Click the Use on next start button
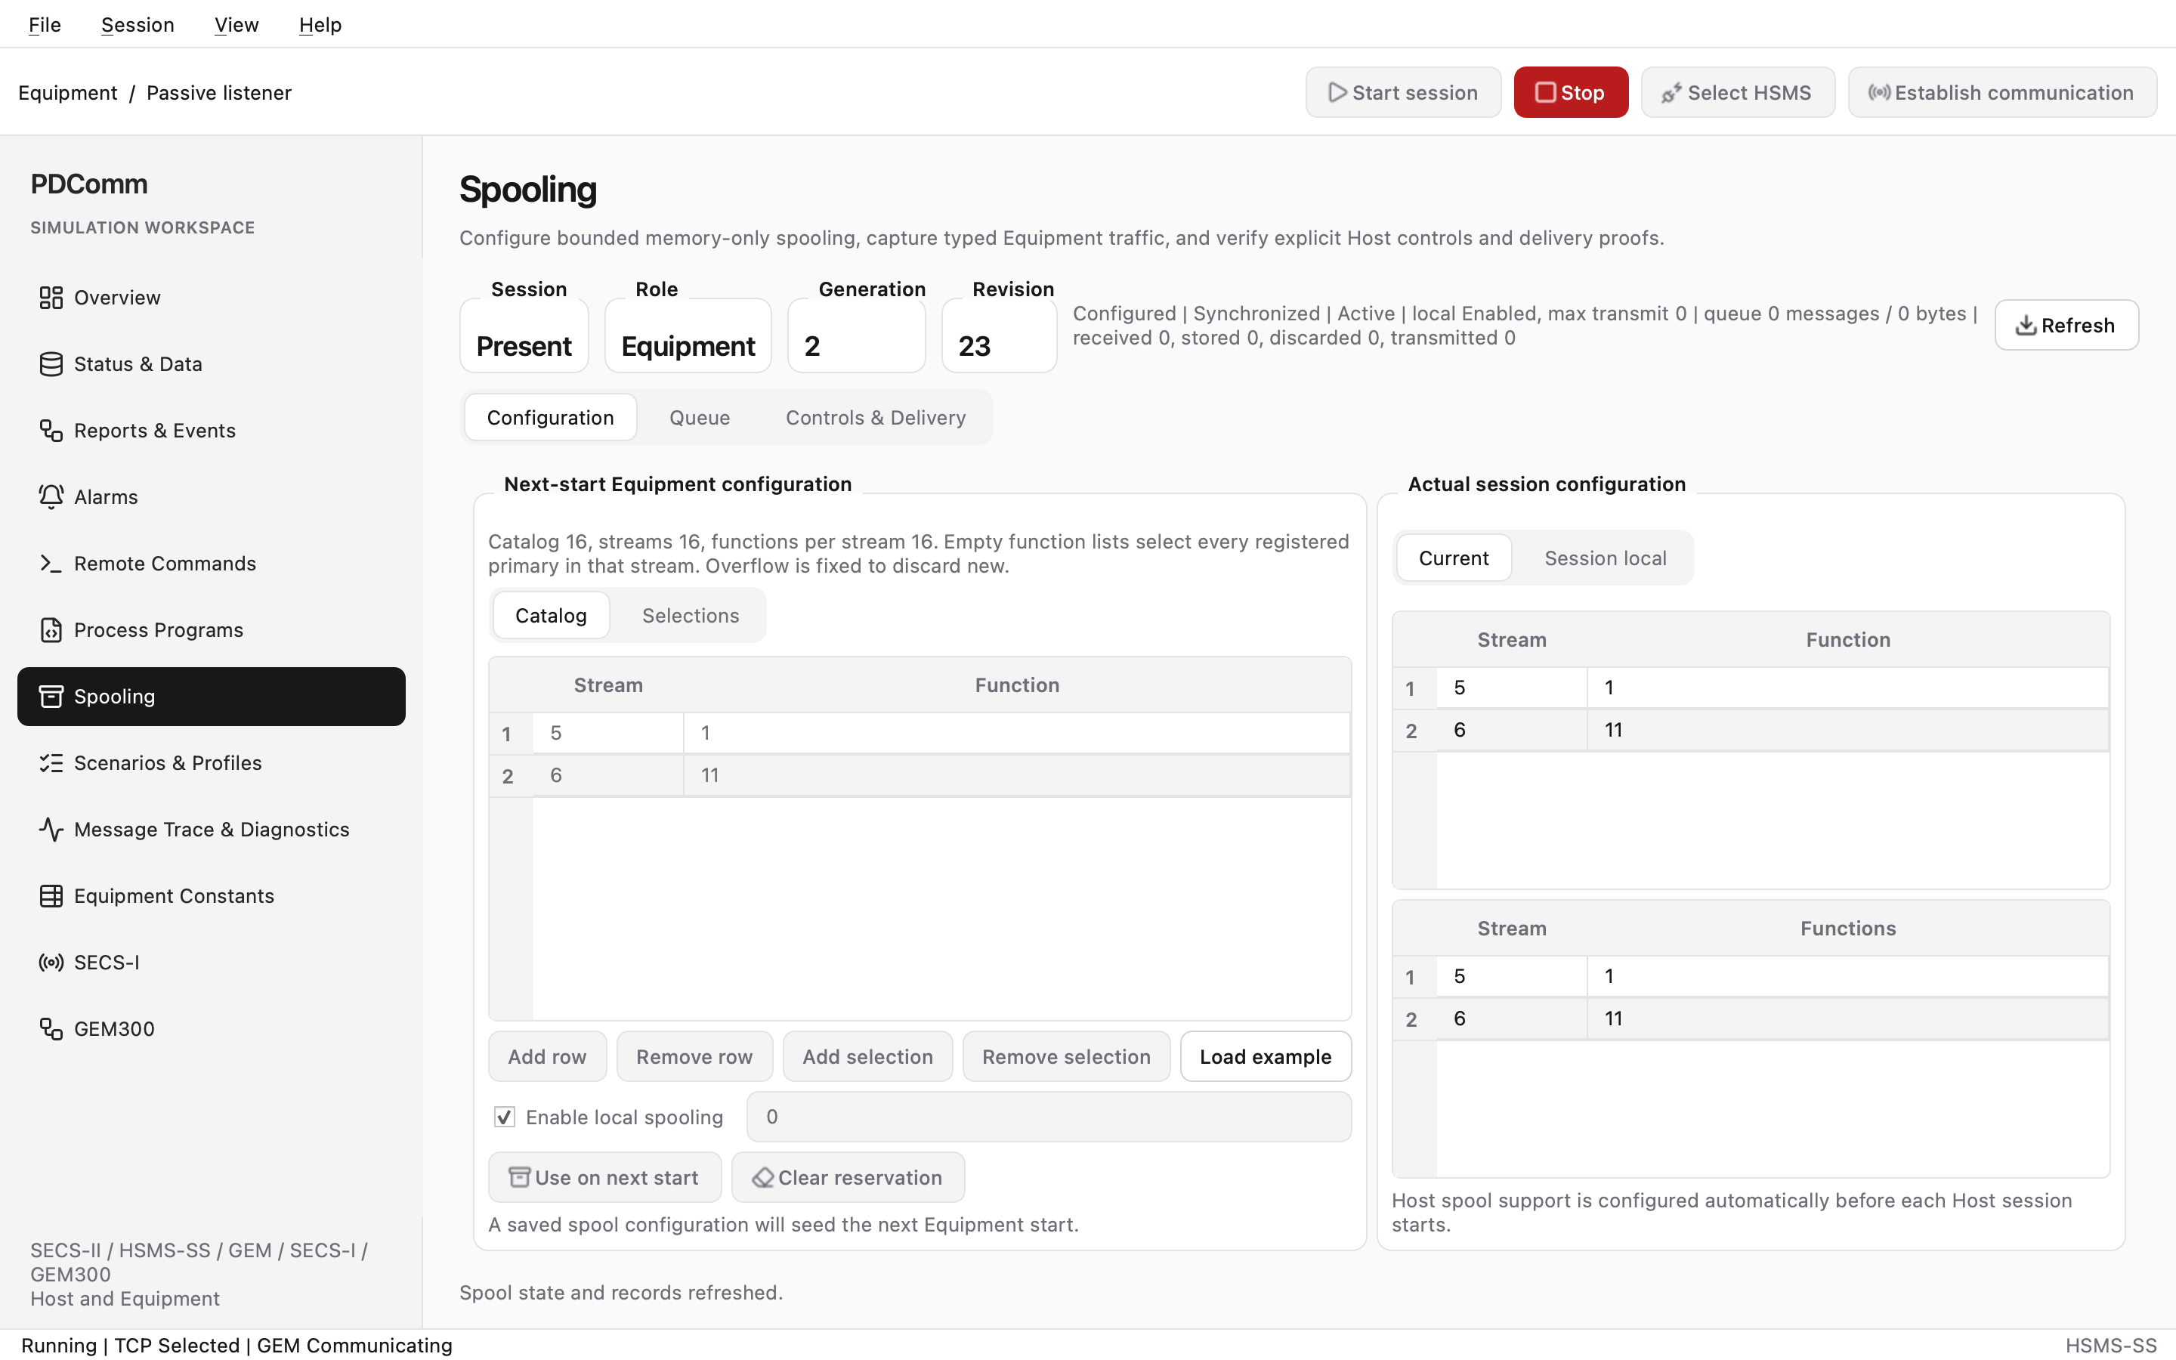This screenshot has width=2176, height=1360. click(x=605, y=1177)
